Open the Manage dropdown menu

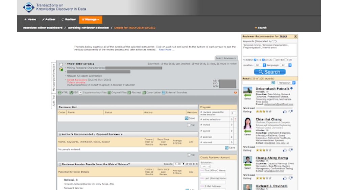(x=91, y=20)
